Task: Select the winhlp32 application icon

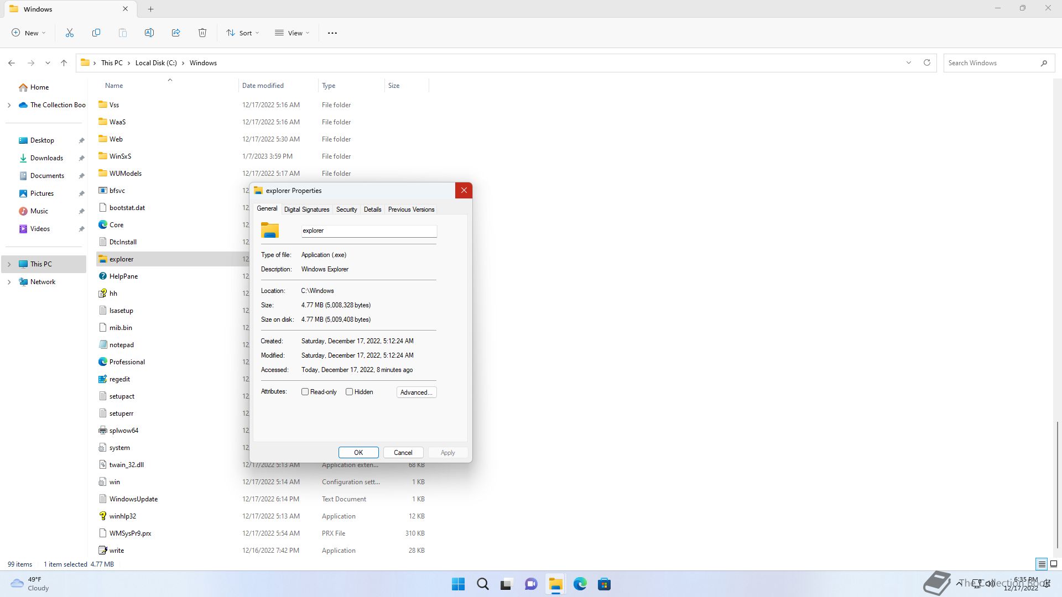Action: pos(102,516)
